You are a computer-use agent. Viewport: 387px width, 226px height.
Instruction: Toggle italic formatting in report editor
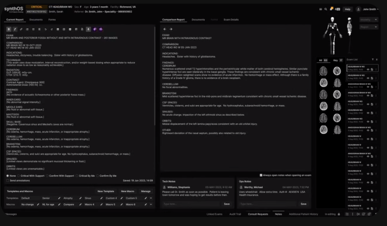15,29
